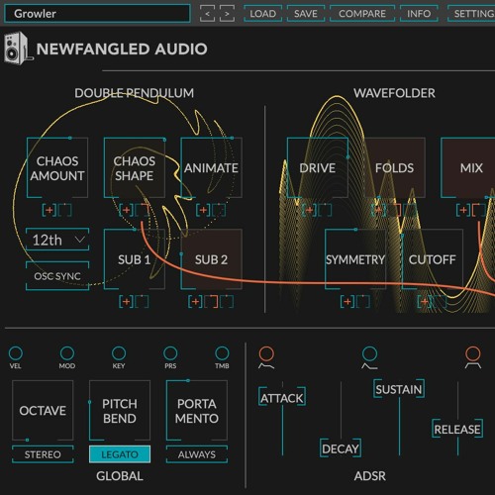Open the SETTINGS menu
The height and width of the screenshot is (495, 495).
(x=471, y=14)
